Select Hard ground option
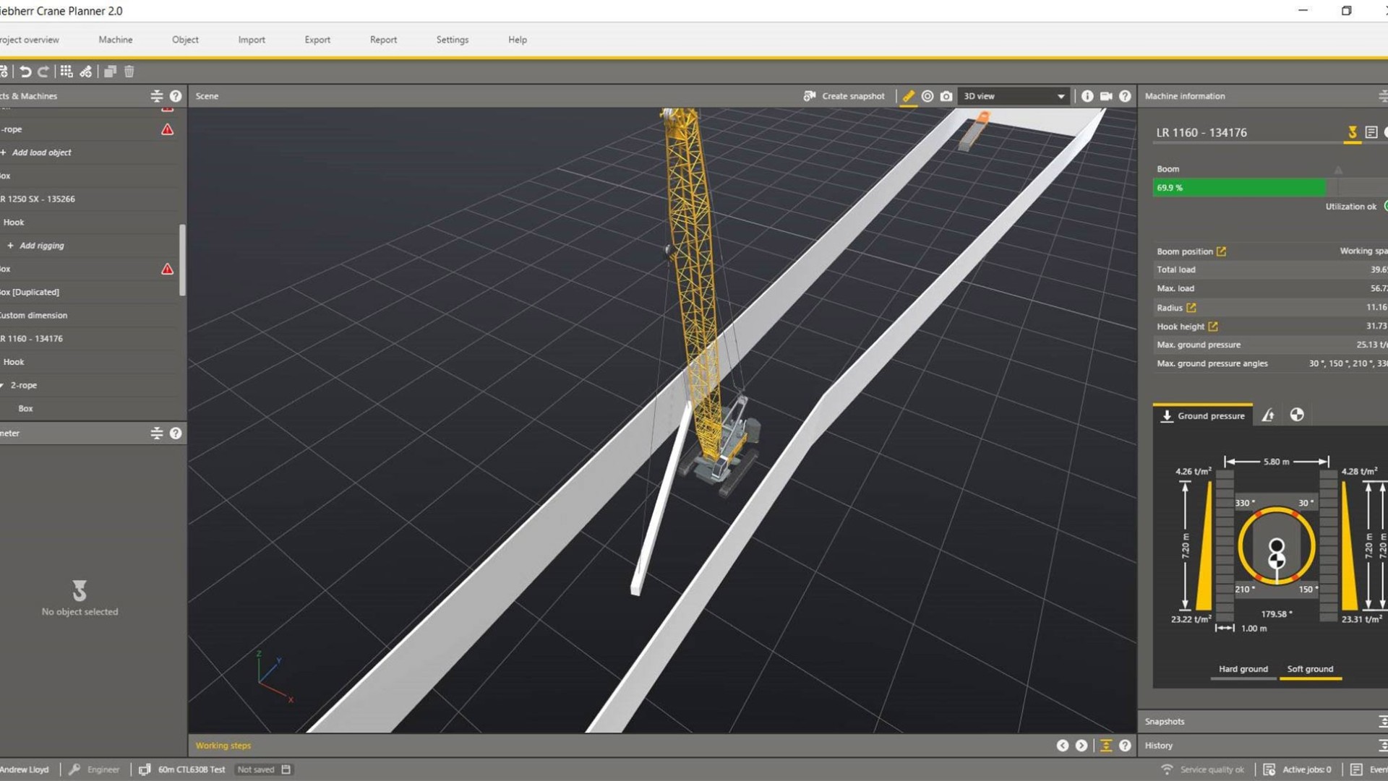Image resolution: width=1388 pixels, height=781 pixels. coord(1243,669)
